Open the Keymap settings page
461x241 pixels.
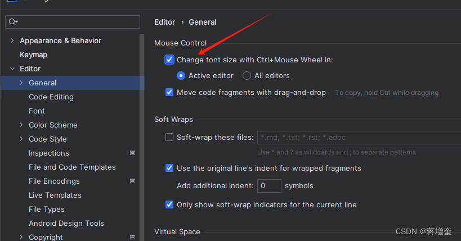tap(34, 55)
